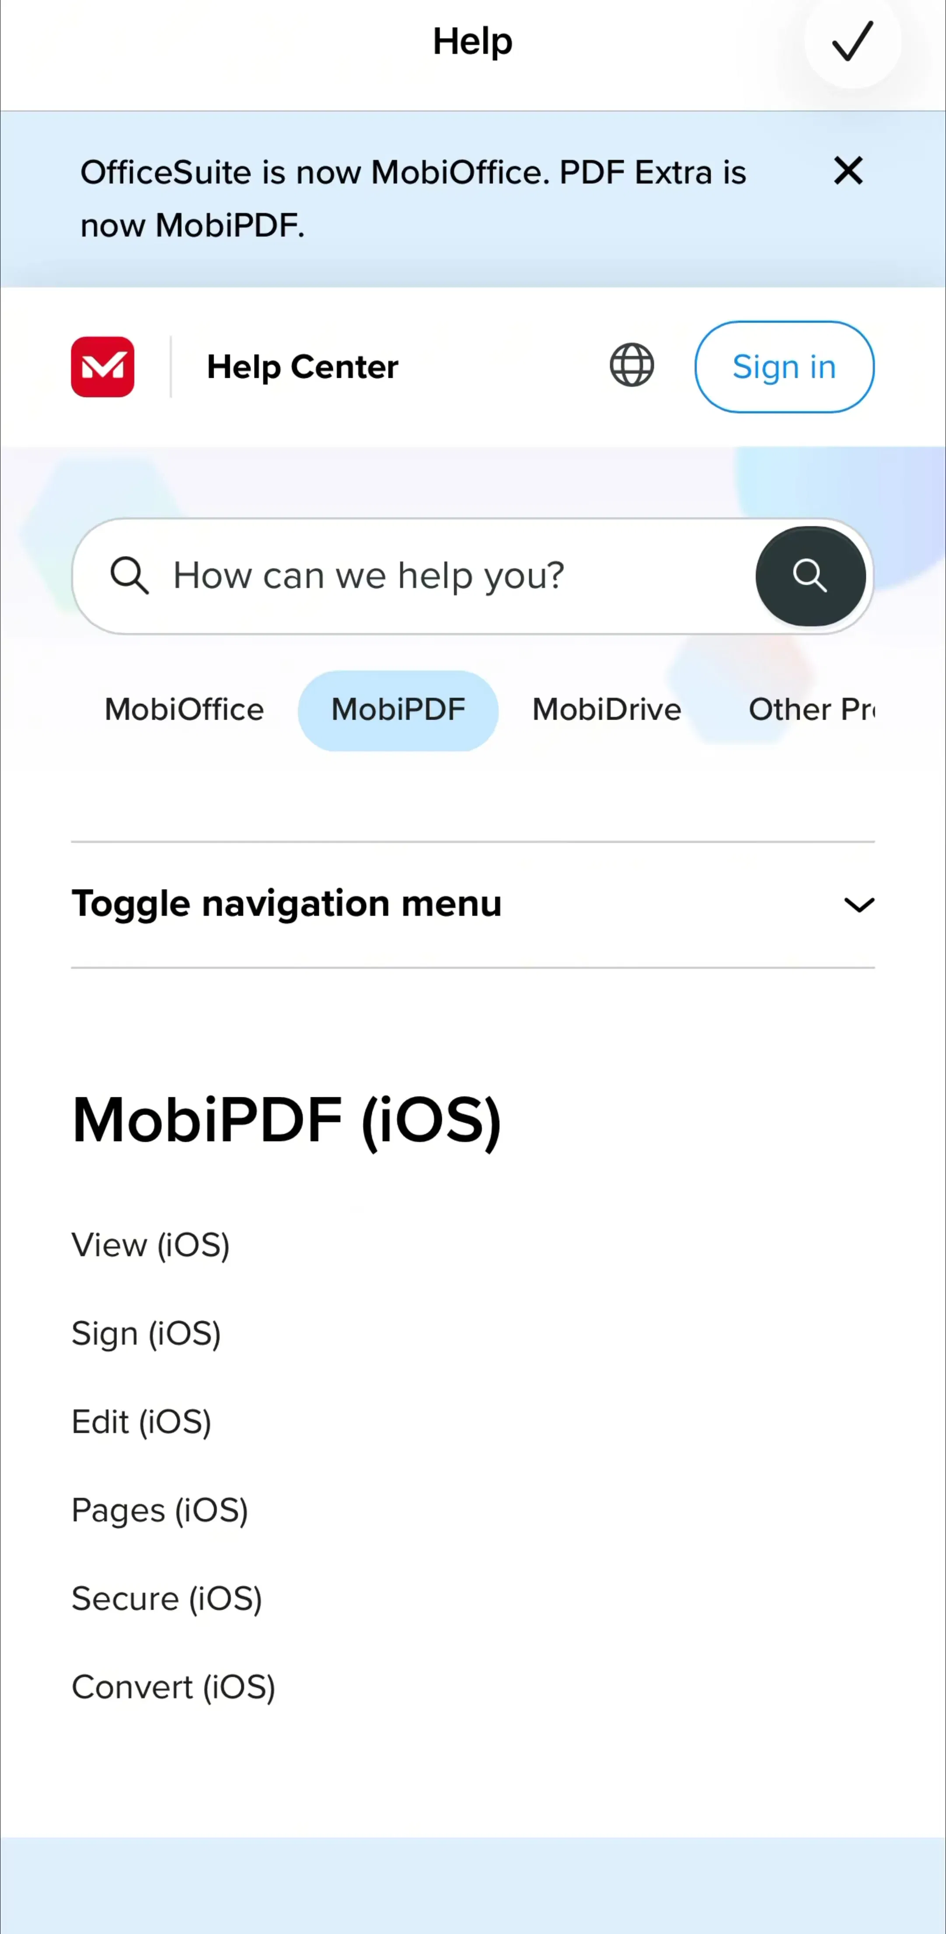
Task: Click the magnifier icon inside search field
Action: tap(129, 576)
